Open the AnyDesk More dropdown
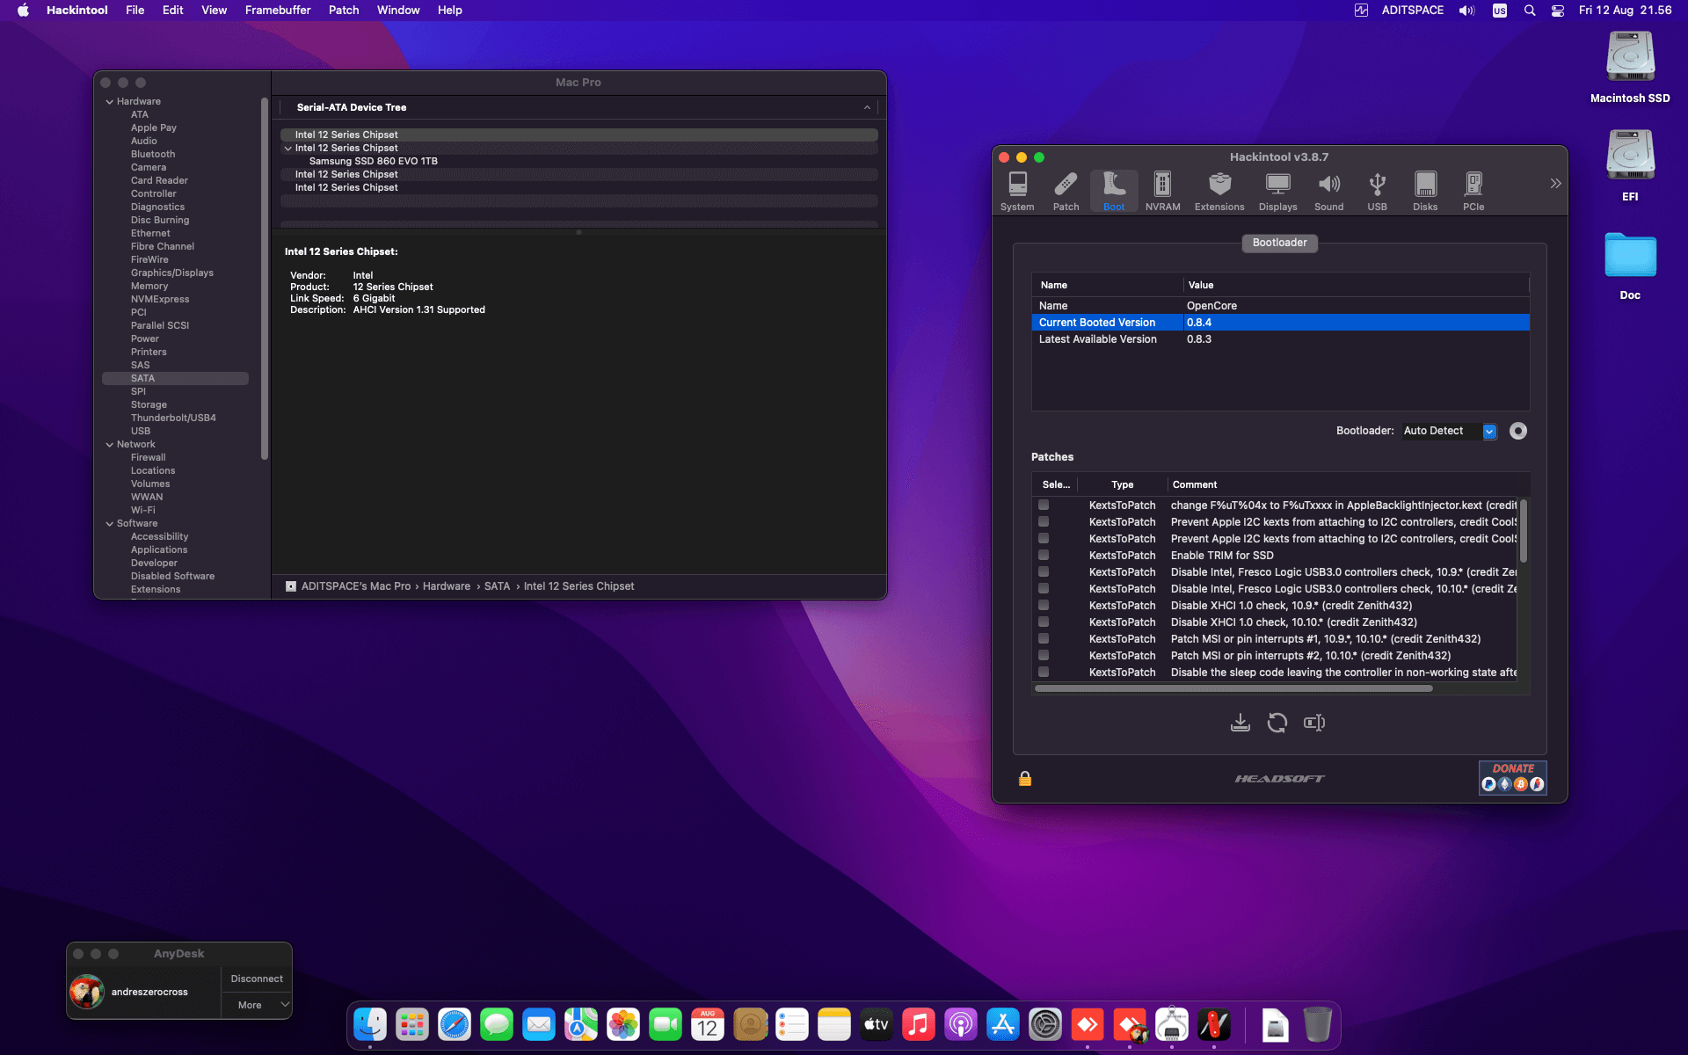The height and width of the screenshot is (1055, 1688). [x=256, y=1005]
